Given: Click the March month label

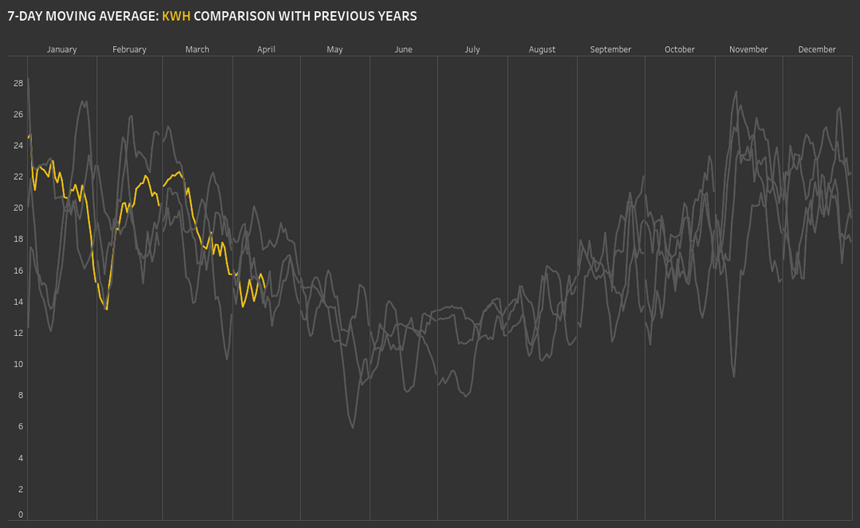Looking at the screenshot, I should pos(197,49).
